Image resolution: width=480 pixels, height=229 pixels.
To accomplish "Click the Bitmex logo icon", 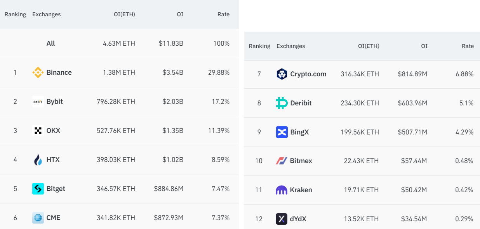I will [282, 161].
